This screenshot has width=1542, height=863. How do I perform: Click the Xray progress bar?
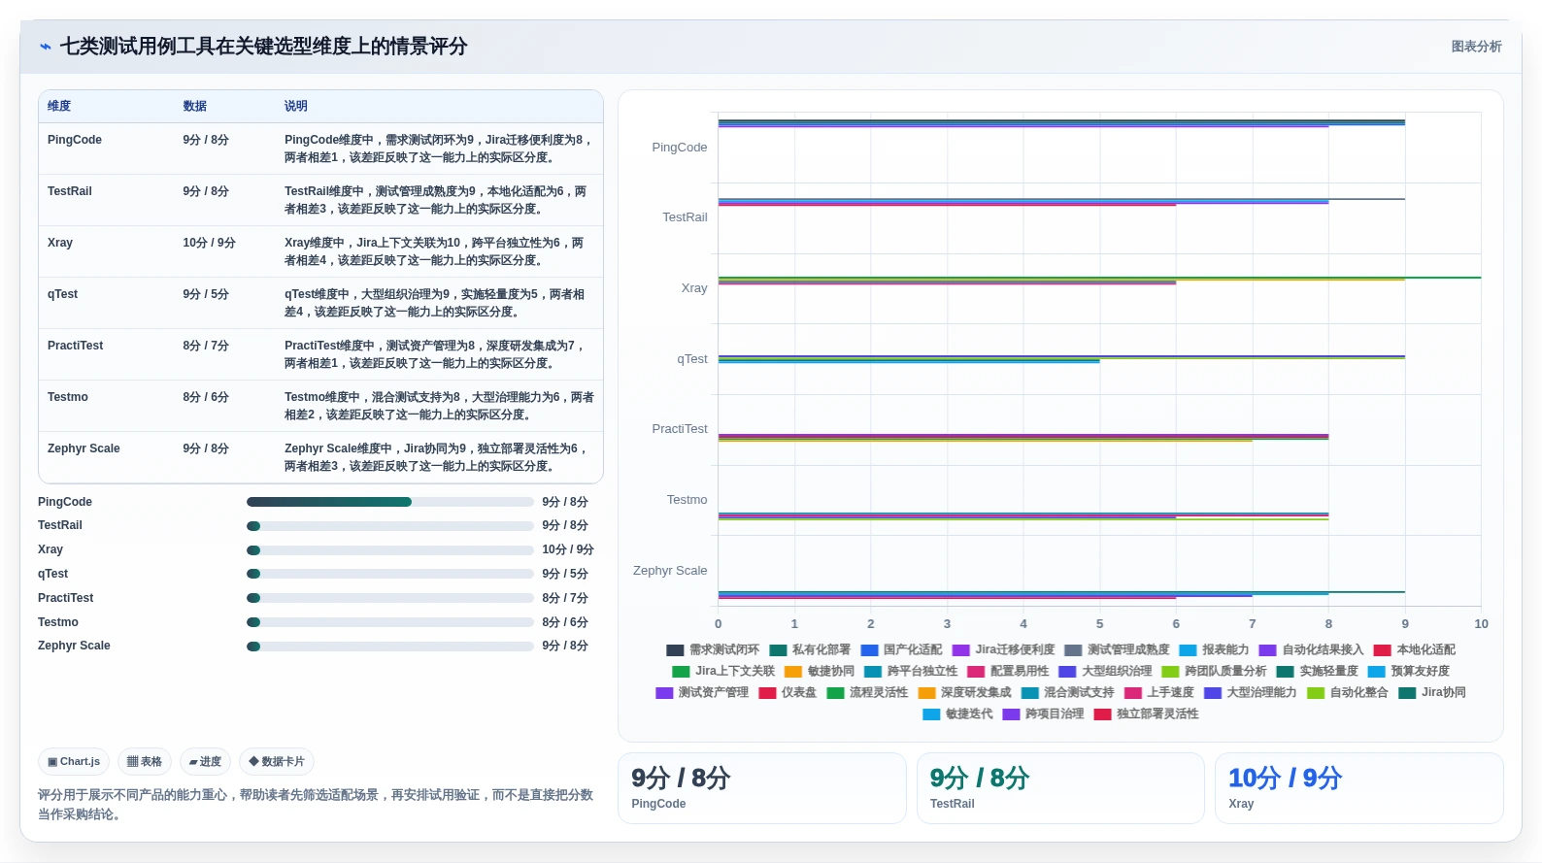(x=390, y=550)
